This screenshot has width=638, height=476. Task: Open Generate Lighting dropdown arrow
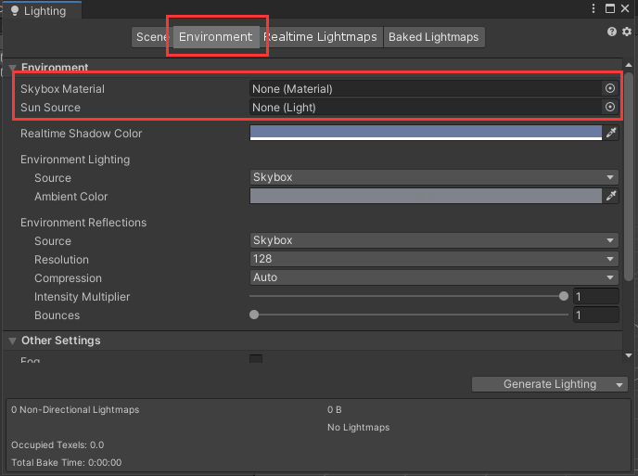click(x=619, y=385)
